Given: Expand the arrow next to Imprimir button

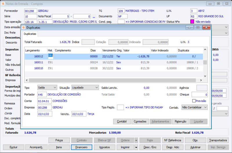Looking at the screenshot, I should 136,147.
